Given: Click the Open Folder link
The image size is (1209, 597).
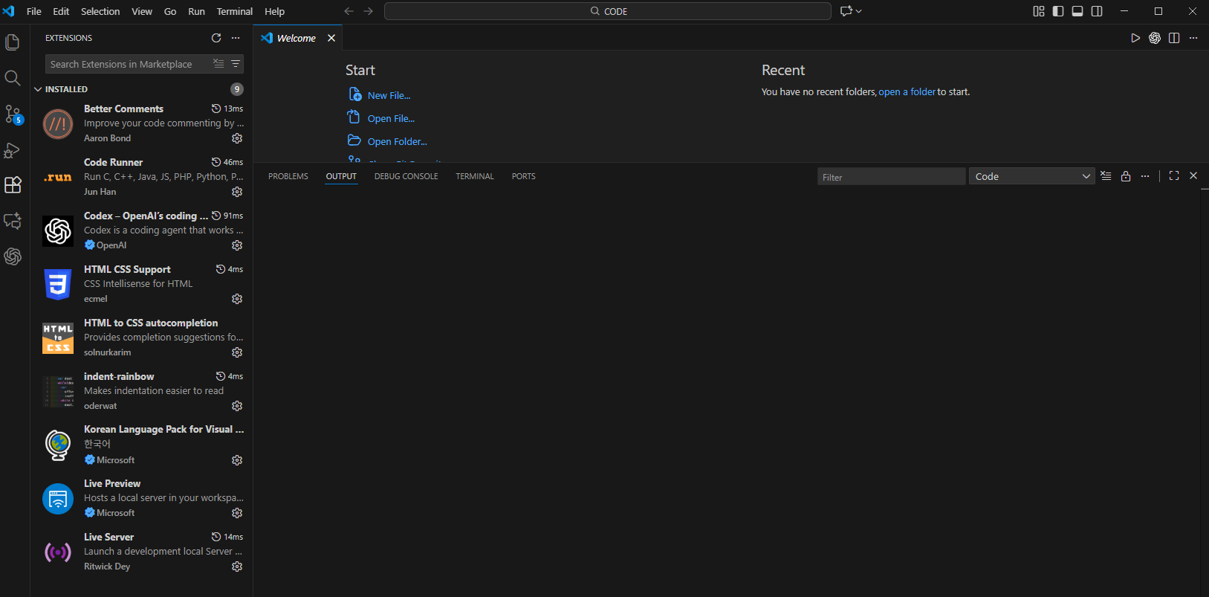Looking at the screenshot, I should coord(398,141).
